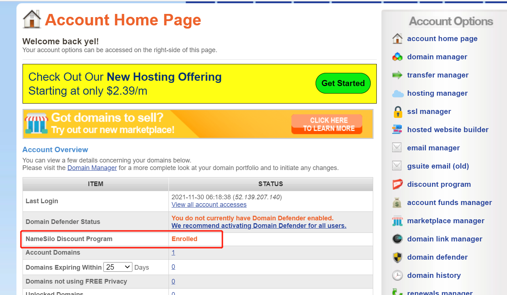The image size is (507, 295).
Task: Click the domain manager colored balls icon
Action: click(398, 57)
